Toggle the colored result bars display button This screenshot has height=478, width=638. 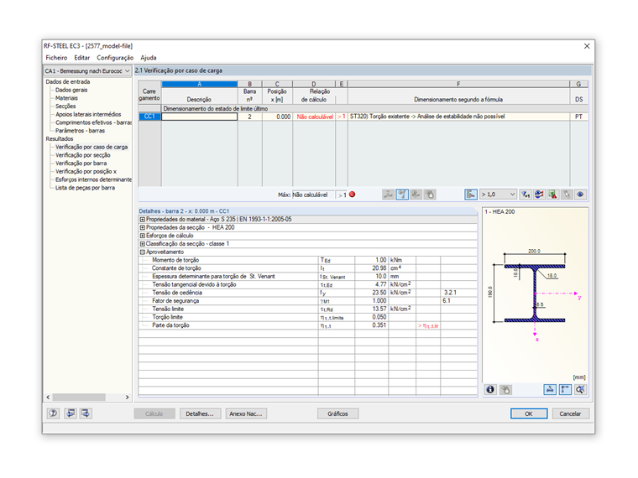click(471, 195)
